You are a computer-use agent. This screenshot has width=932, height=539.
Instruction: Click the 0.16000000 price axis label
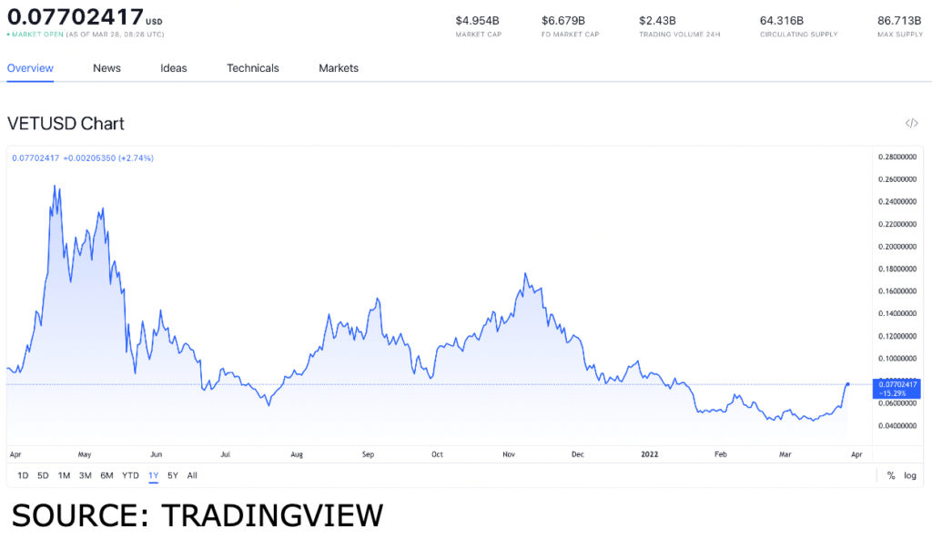click(897, 291)
